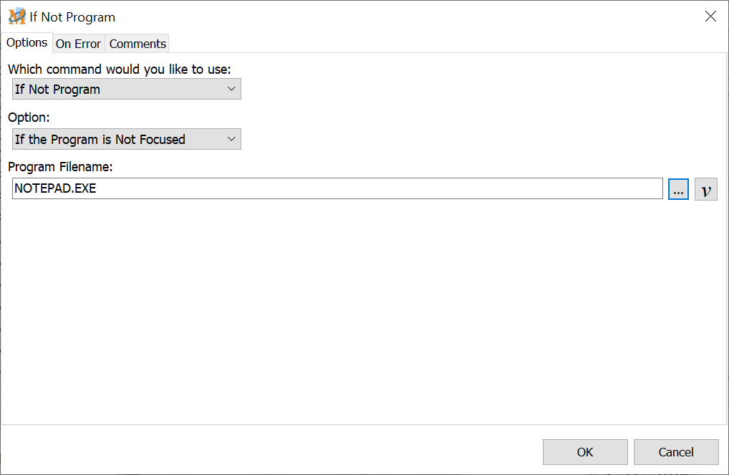Click the 'Option:' label
This screenshot has width=729, height=475.
click(x=29, y=117)
